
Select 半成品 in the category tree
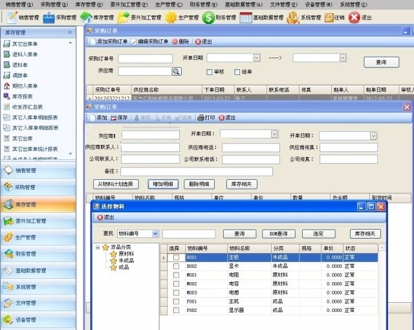point(126,261)
